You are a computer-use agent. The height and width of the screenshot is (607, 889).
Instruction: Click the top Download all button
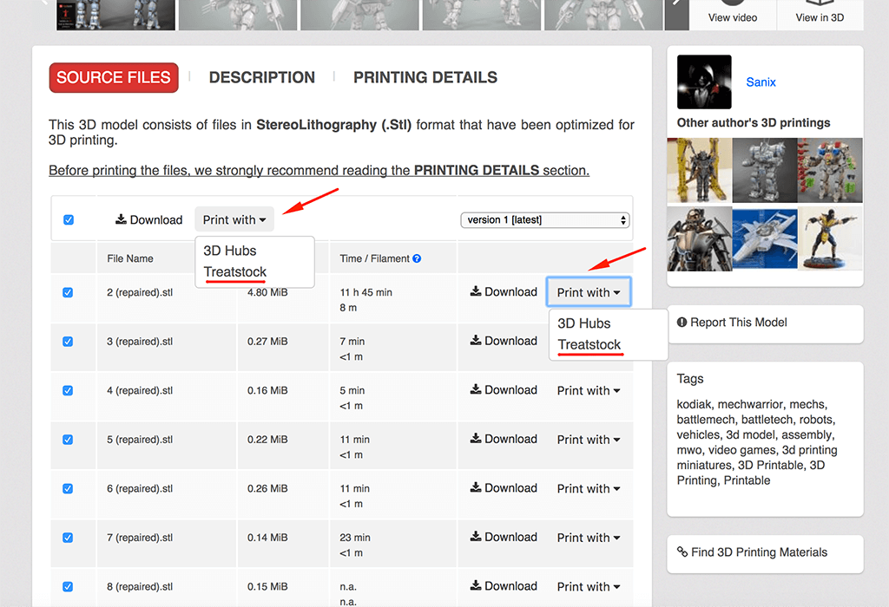point(148,219)
